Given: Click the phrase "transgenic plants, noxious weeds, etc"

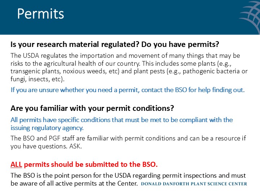Looking at the screenshot, I should [x=61, y=71].
